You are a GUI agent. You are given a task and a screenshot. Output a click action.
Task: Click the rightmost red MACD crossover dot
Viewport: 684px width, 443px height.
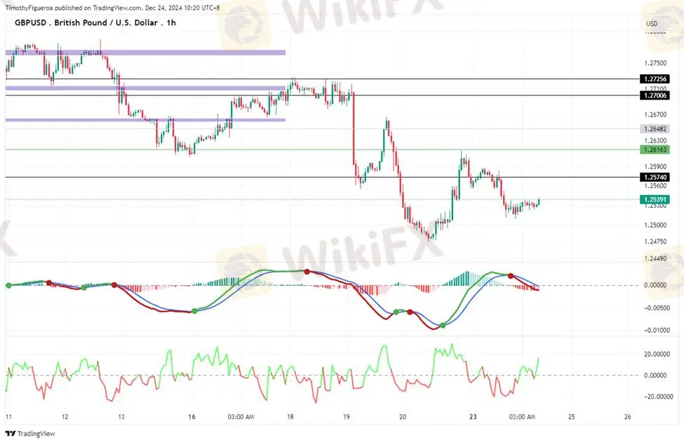(x=511, y=276)
